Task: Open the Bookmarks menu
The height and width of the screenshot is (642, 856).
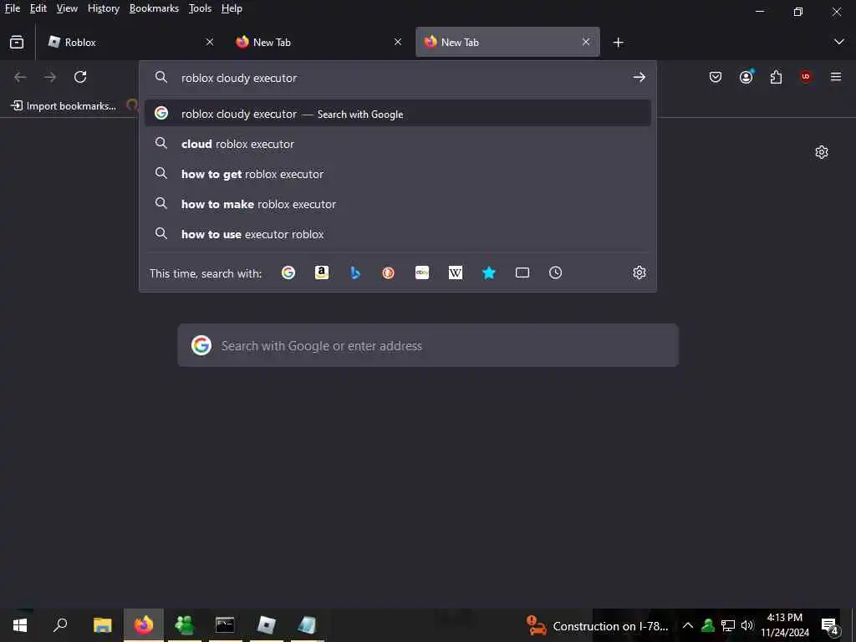Action: coord(154,8)
